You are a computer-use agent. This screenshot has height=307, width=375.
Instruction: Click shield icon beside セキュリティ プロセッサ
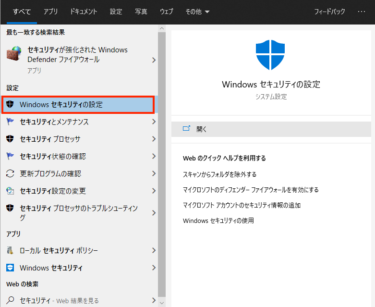[10, 139]
